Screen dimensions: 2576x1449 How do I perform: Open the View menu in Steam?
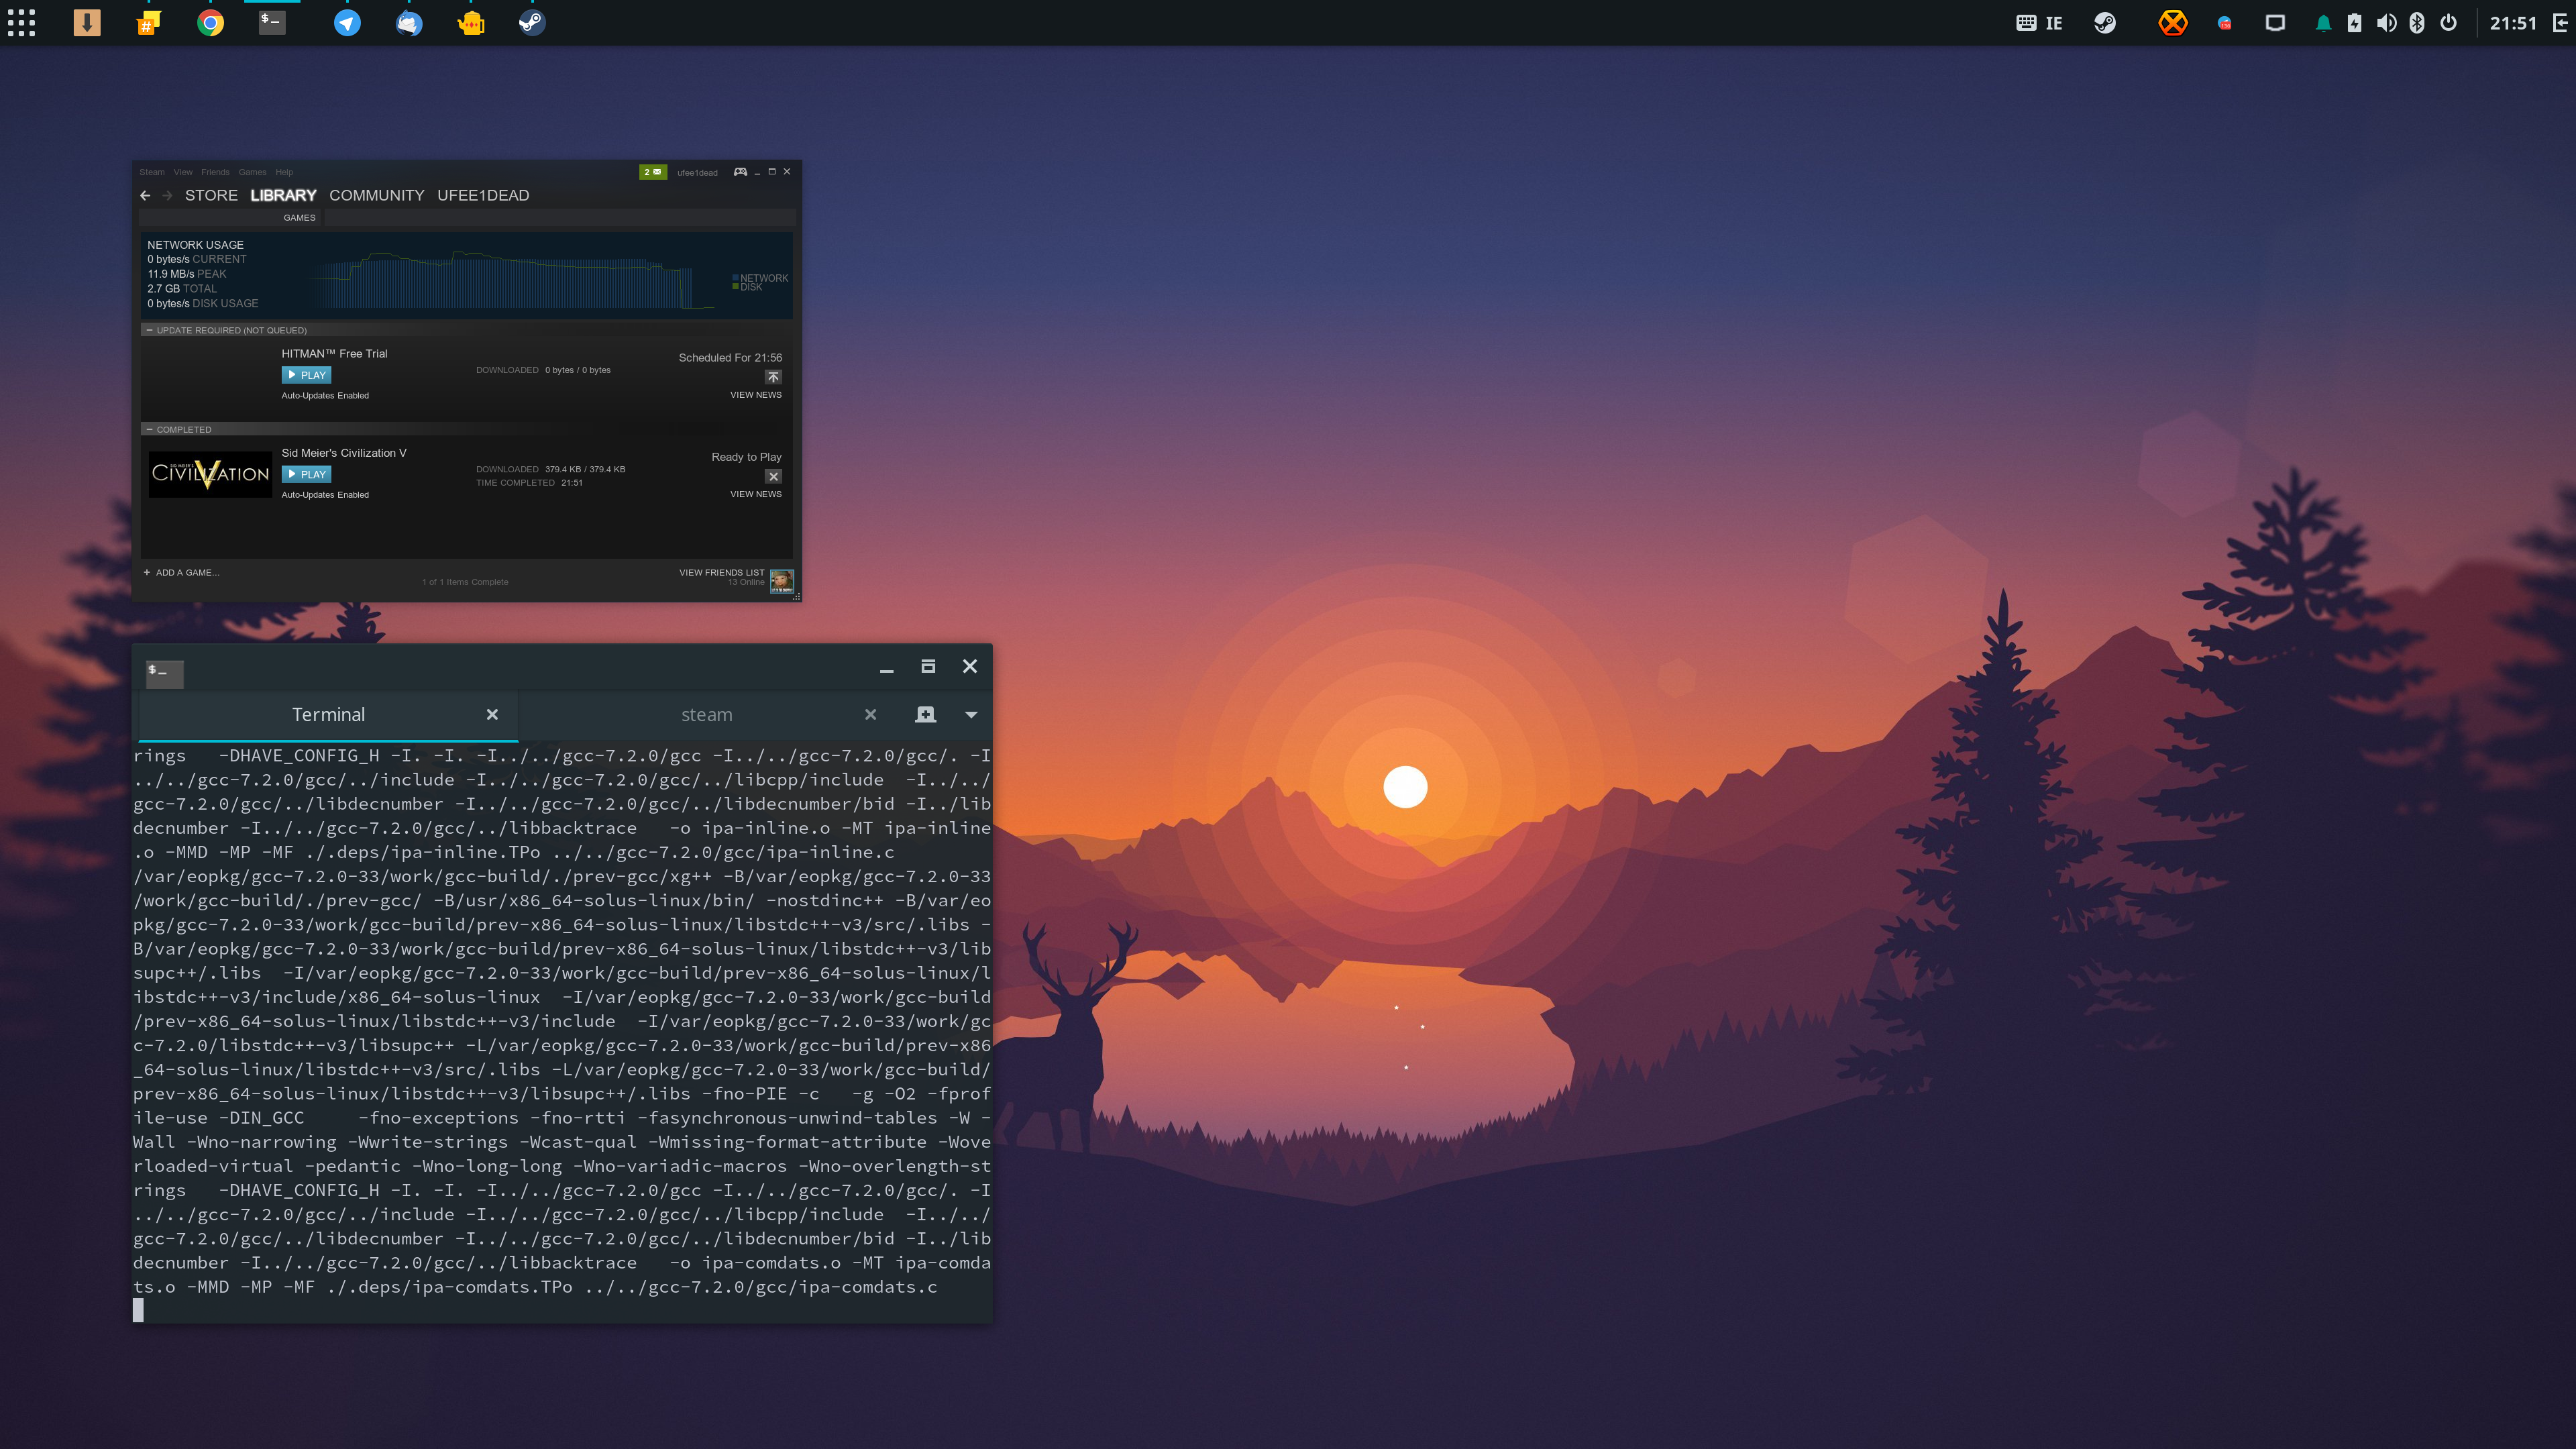[x=183, y=172]
